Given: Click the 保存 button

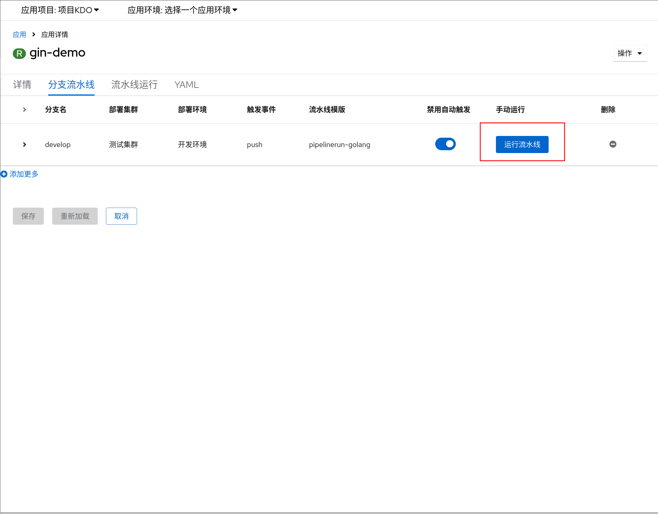Looking at the screenshot, I should tap(28, 216).
